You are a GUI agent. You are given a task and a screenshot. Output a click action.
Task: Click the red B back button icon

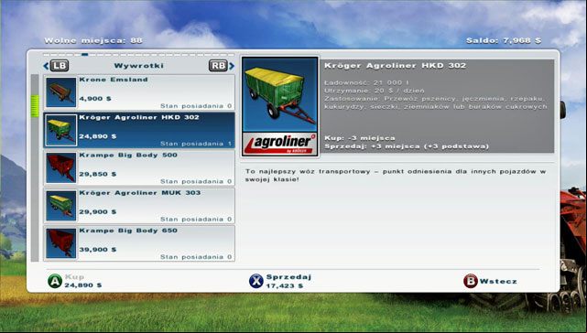tap(470, 281)
